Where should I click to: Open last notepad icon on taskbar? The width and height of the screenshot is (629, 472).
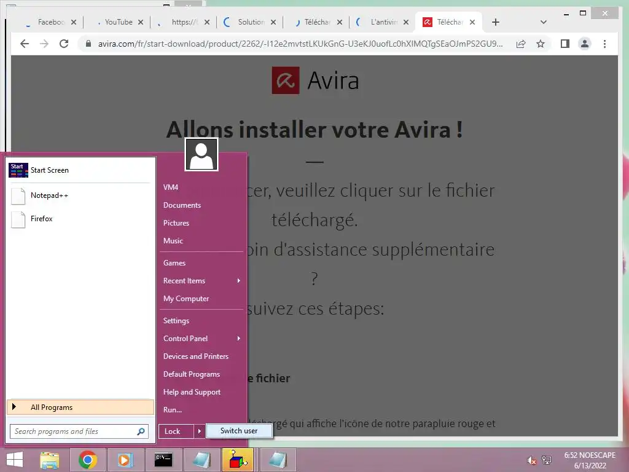click(278, 460)
